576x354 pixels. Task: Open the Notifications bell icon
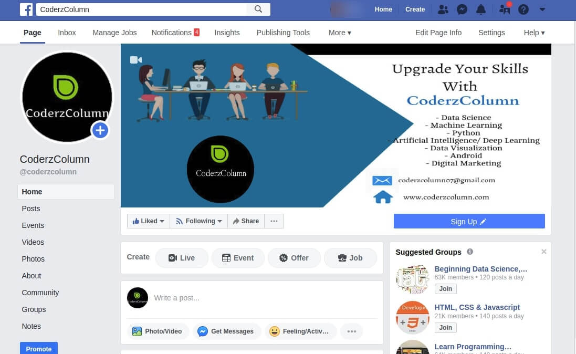click(x=481, y=9)
